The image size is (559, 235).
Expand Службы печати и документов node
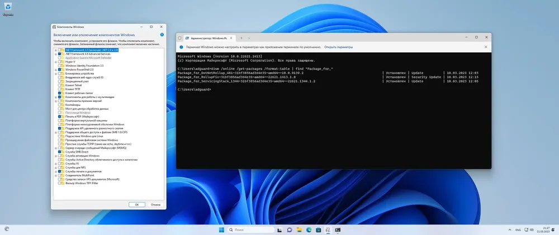[x=55, y=171]
